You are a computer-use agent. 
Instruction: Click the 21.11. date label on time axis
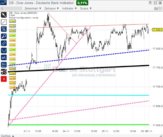[27, 131]
